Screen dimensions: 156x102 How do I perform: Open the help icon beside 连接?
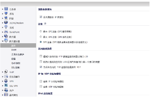[x=45, y=24]
